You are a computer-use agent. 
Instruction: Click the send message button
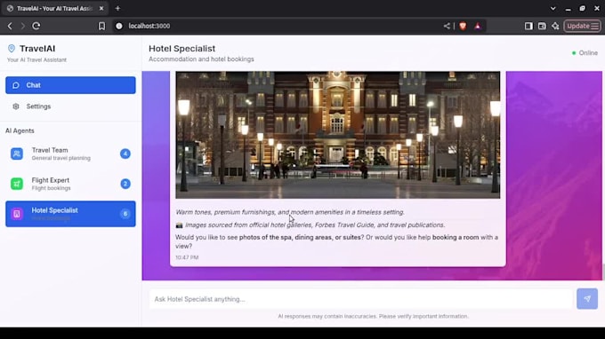click(x=587, y=298)
